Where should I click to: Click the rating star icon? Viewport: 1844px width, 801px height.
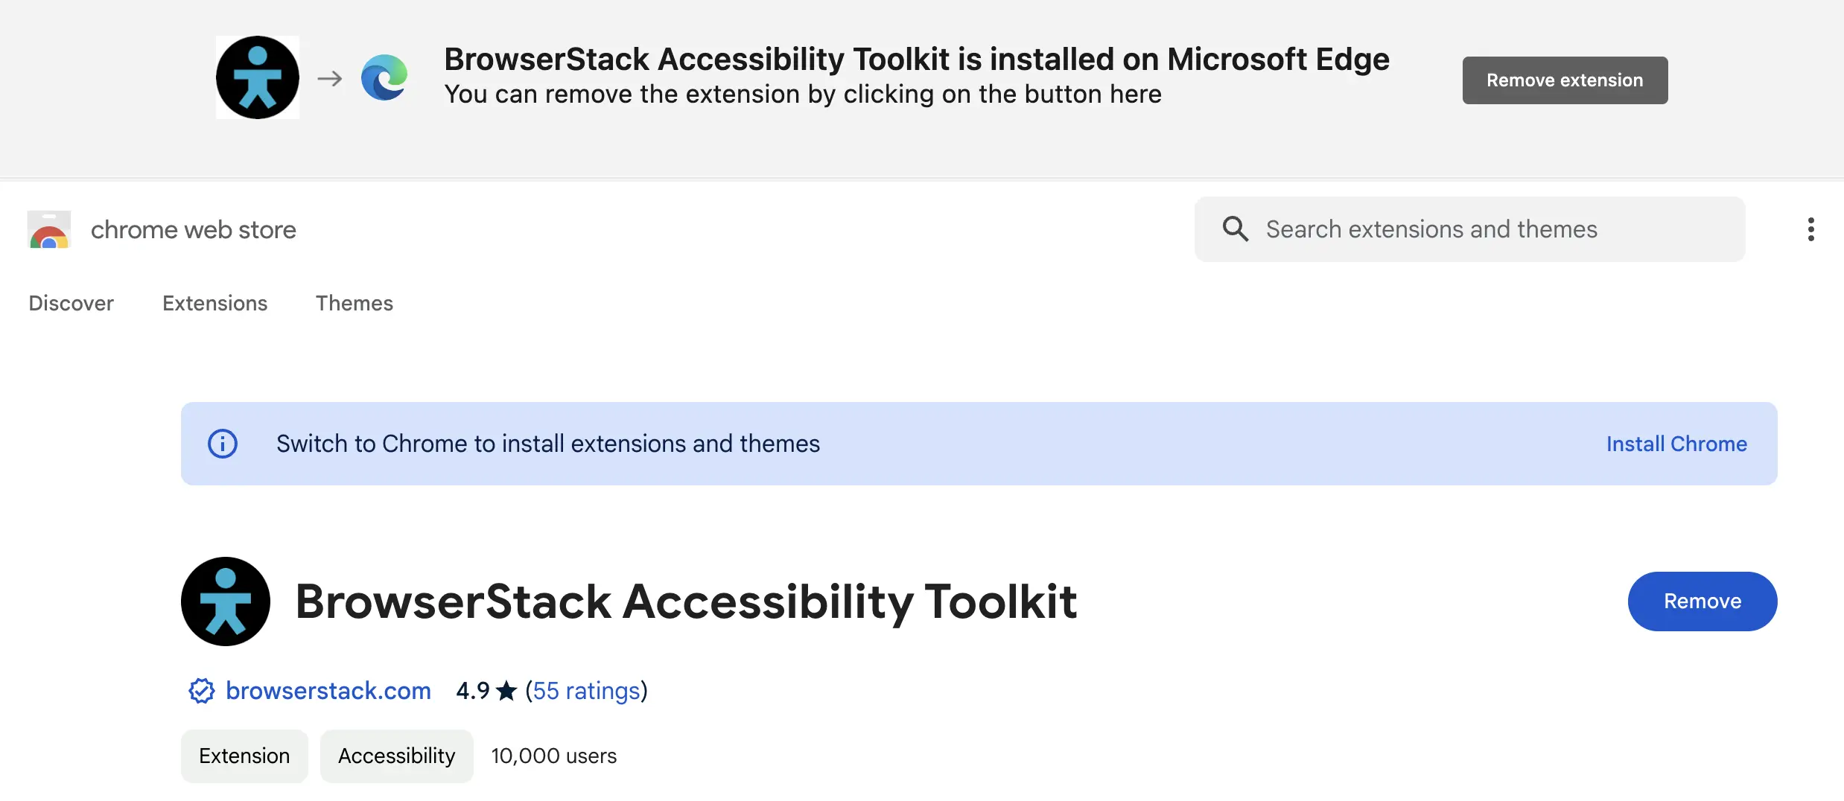pos(506,691)
